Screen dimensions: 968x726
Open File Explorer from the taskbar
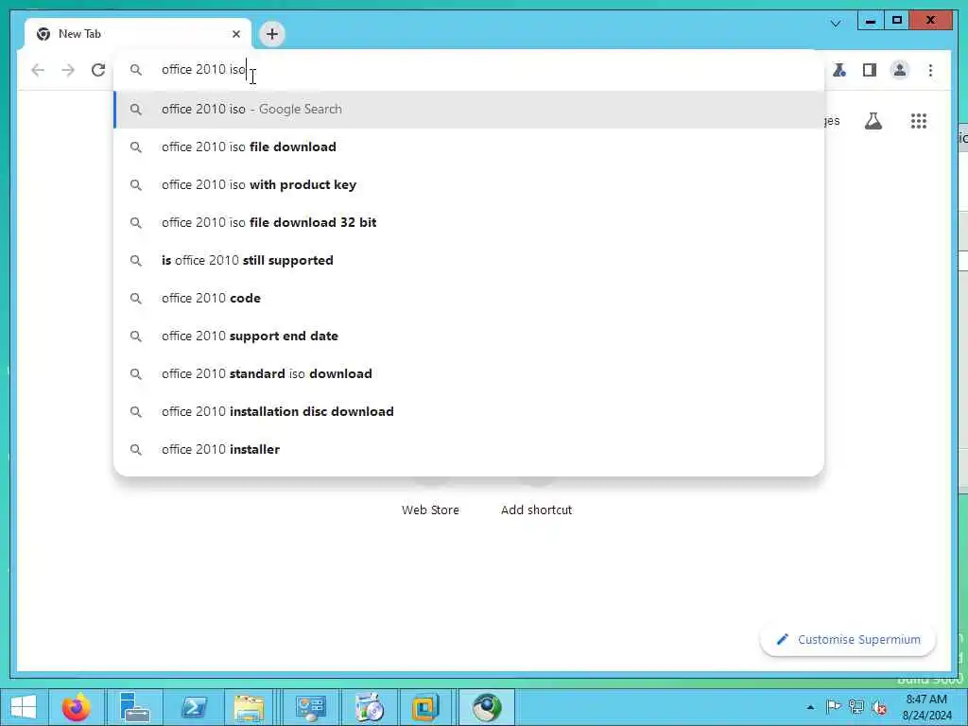(x=249, y=707)
